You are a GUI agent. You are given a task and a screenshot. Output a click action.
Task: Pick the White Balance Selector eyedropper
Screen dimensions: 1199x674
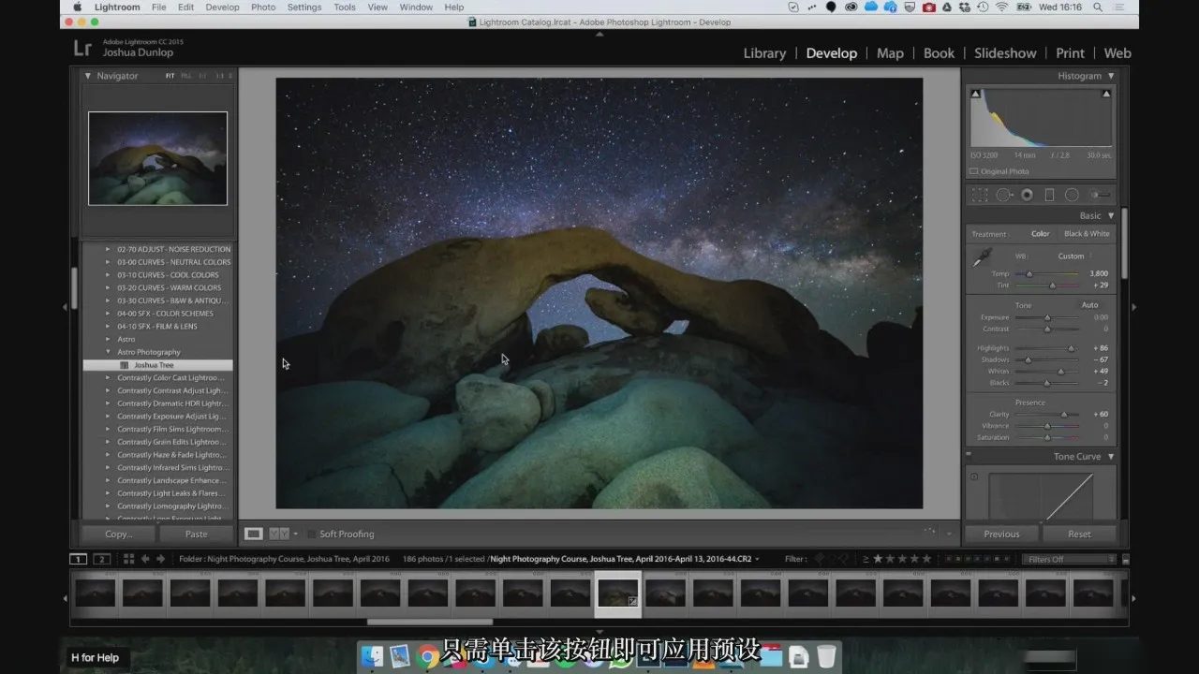click(983, 256)
